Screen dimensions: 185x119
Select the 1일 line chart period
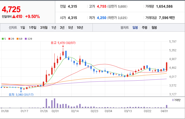23,28
